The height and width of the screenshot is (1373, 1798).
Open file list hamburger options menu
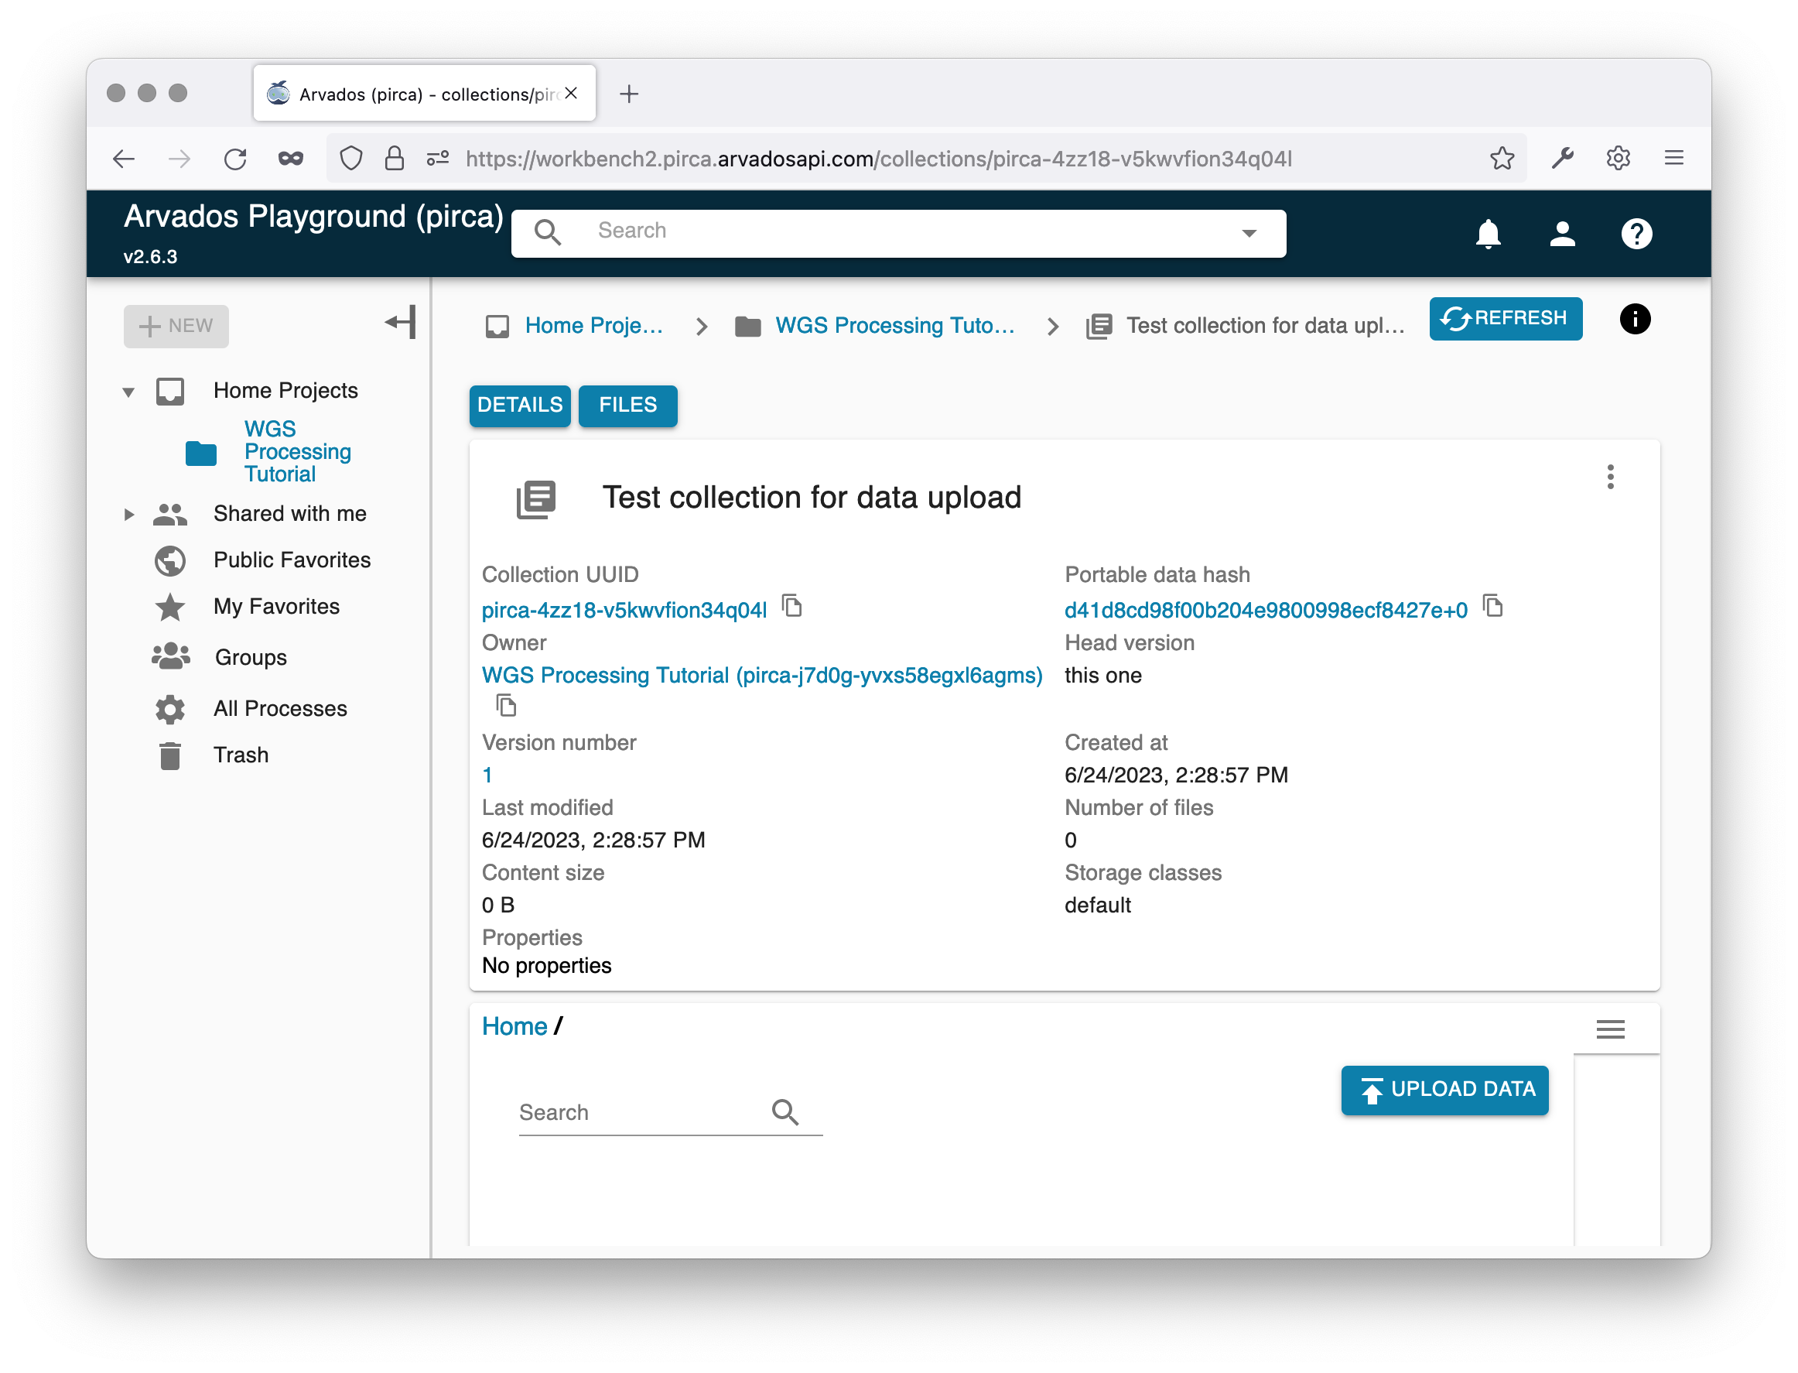tap(1610, 1029)
